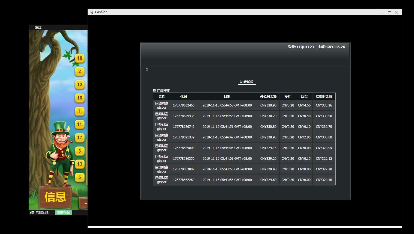This screenshot has width=414, height=234.
Task: Select record code 176778586356
Action: point(184,159)
